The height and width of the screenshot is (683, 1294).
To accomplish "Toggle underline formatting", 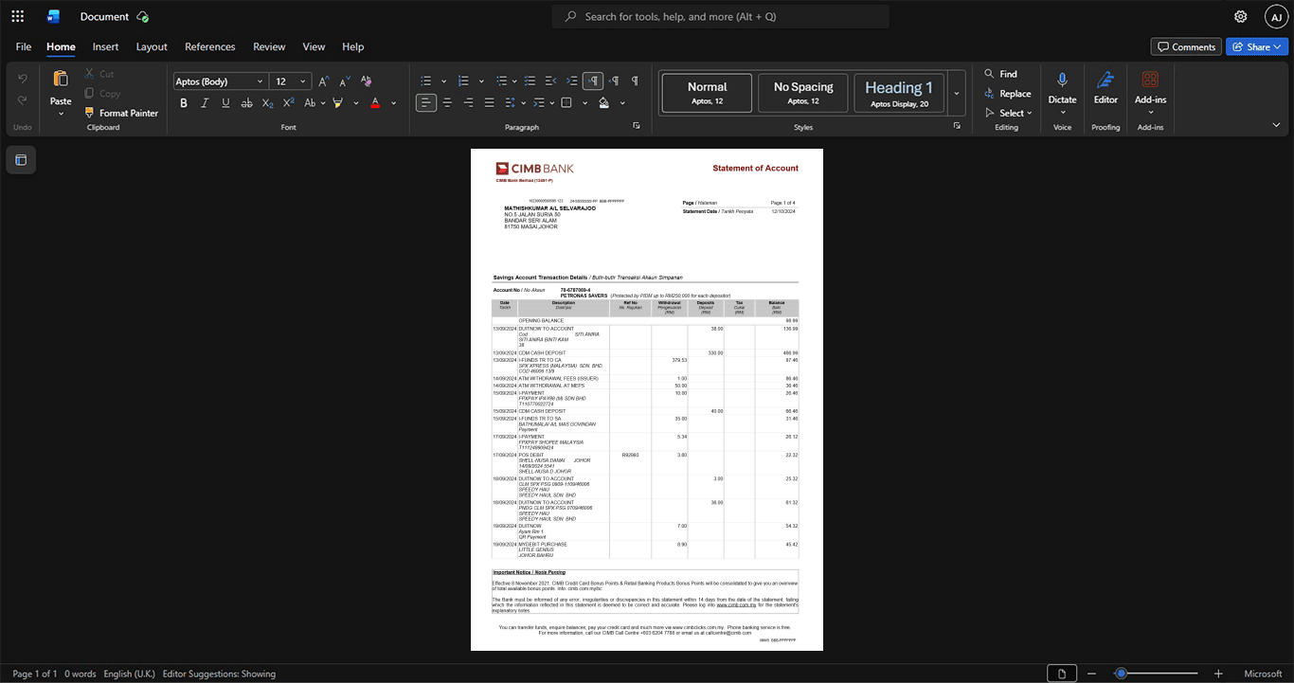I will (x=225, y=102).
